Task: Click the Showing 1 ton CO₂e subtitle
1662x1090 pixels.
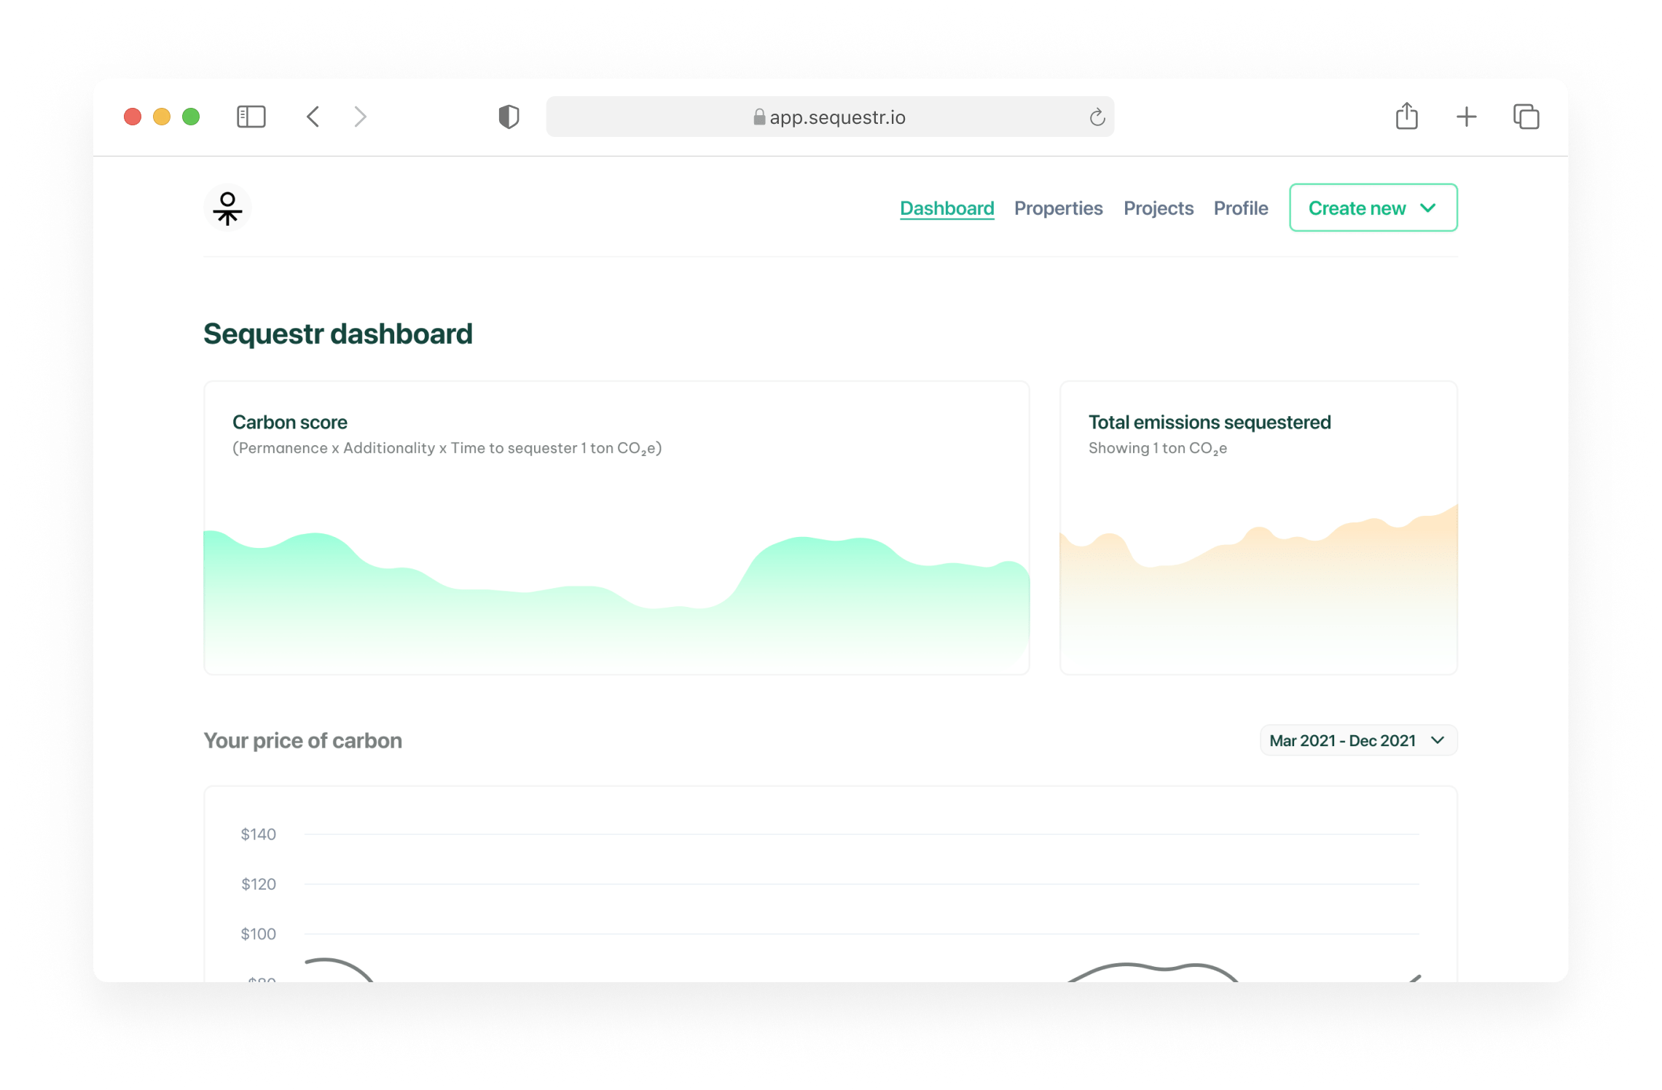Action: [1157, 448]
